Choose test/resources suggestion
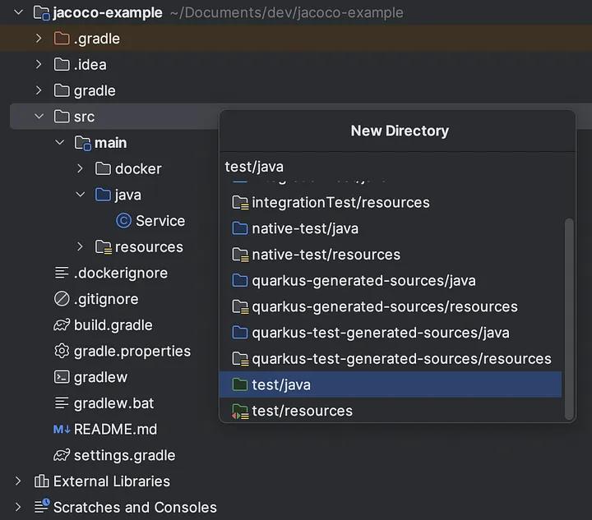The height and width of the screenshot is (520, 592). click(391, 411)
